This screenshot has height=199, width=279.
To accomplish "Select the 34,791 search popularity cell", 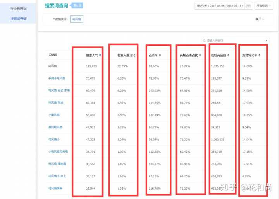I will (90, 152).
